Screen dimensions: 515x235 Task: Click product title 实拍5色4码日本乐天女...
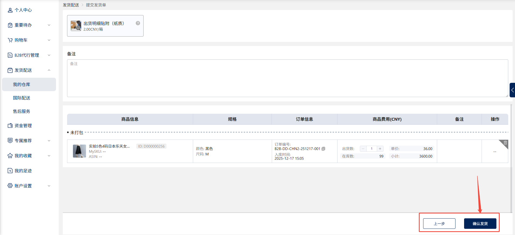tap(109, 146)
